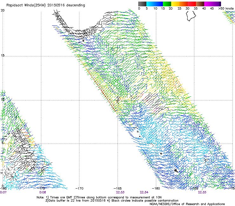Viewport: 235px width, 206px height.
Task: Click the red 30-35 knots color band
Action: pos(192,4)
